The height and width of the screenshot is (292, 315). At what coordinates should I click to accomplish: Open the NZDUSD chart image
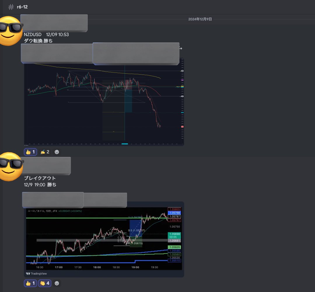pyautogui.click(x=104, y=102)
